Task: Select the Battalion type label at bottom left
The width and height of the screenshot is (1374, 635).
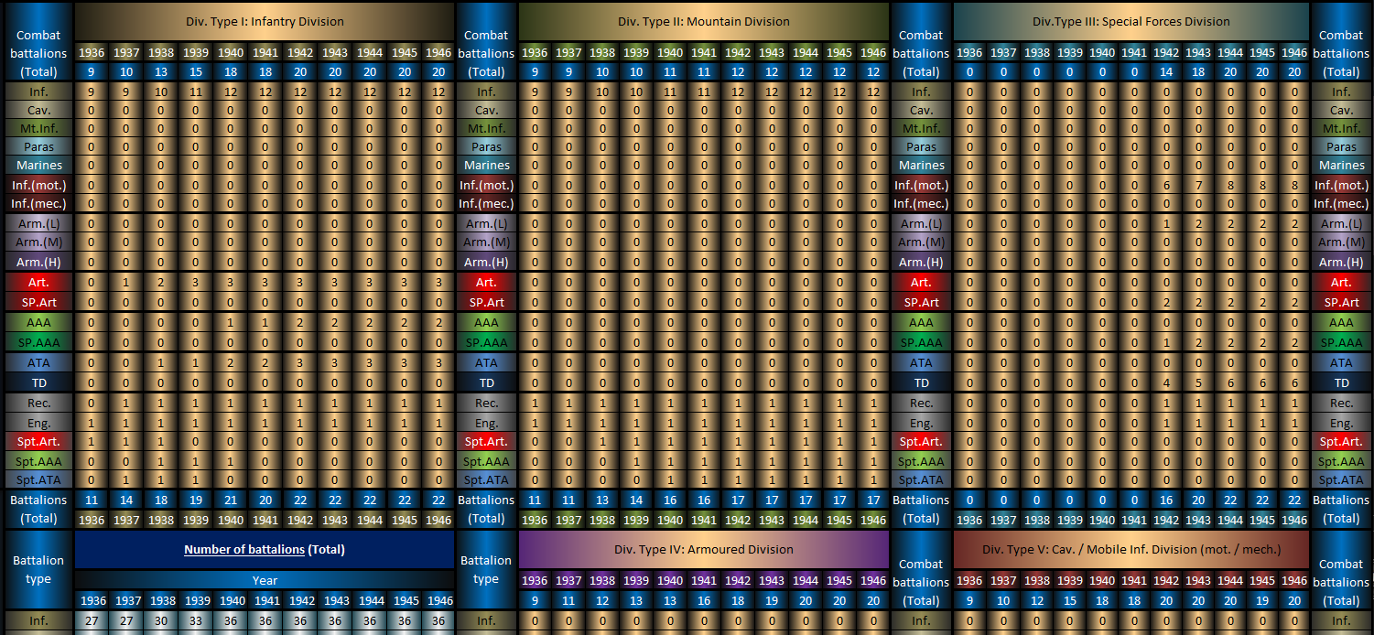Action: [x=38, y=569]
